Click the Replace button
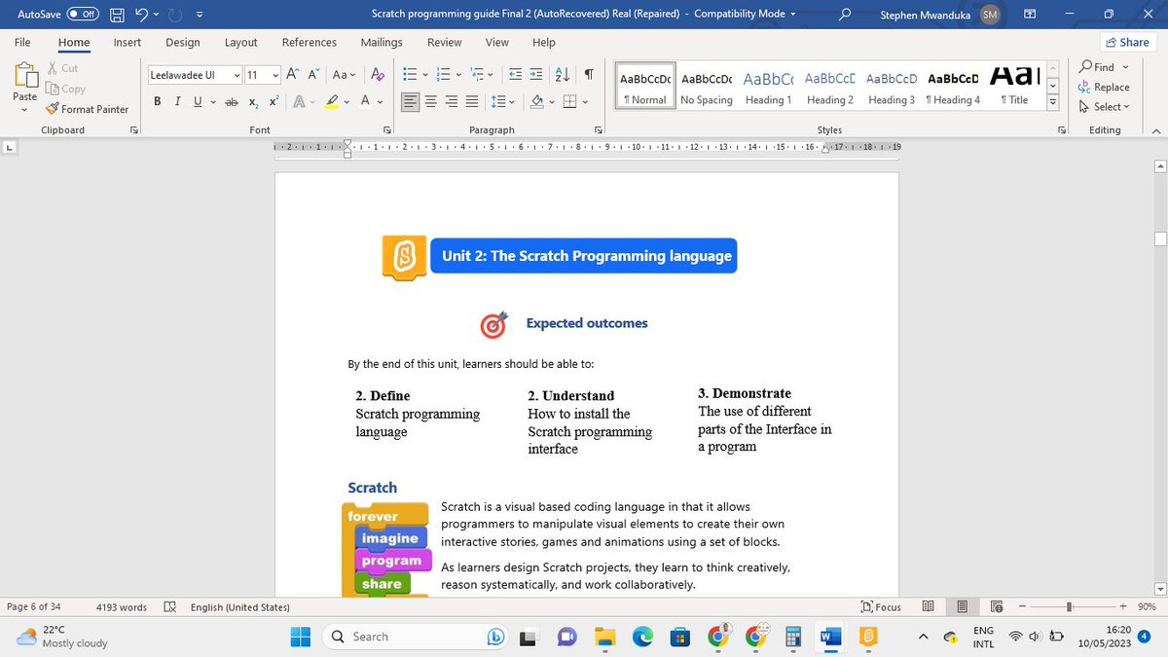This screenshot has height=657, width=1168. click(1106, 87)
